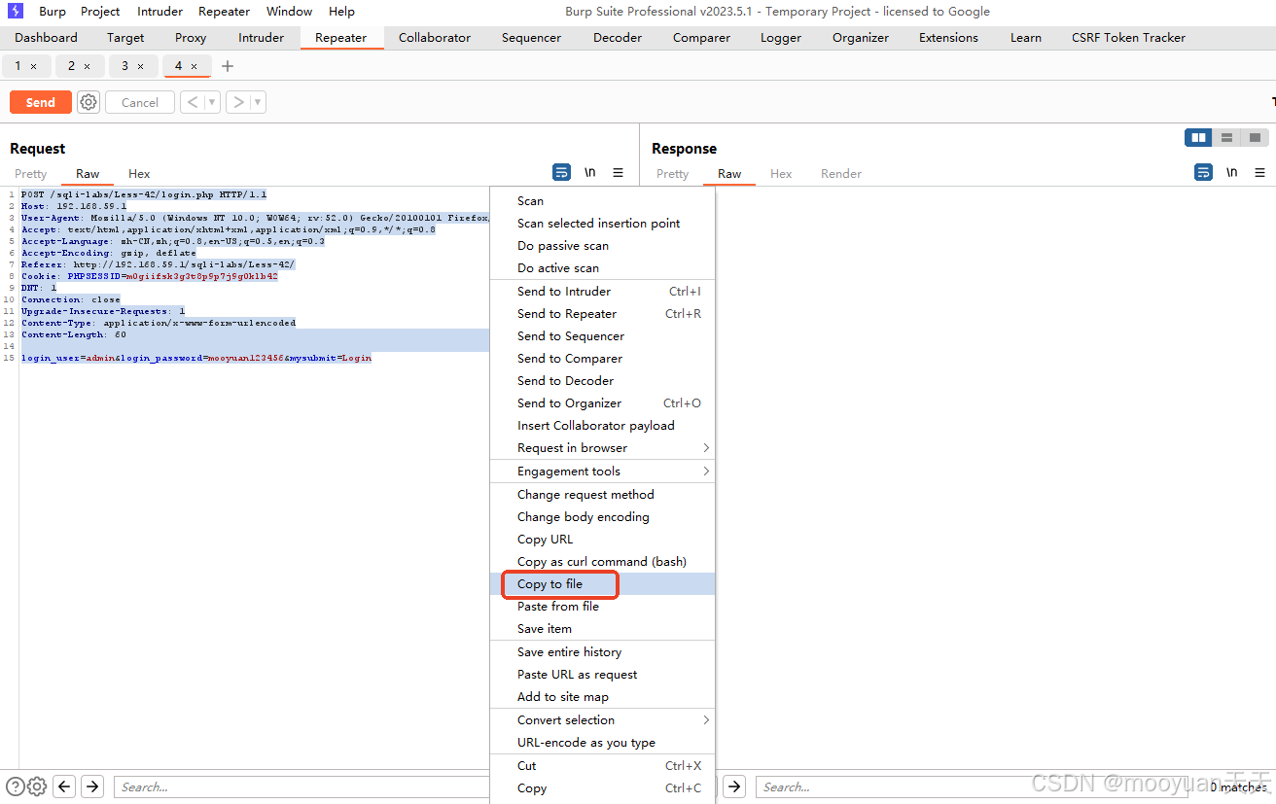Choose Do active scan in context menu
Screen dimensions: 1276x804
602,268
